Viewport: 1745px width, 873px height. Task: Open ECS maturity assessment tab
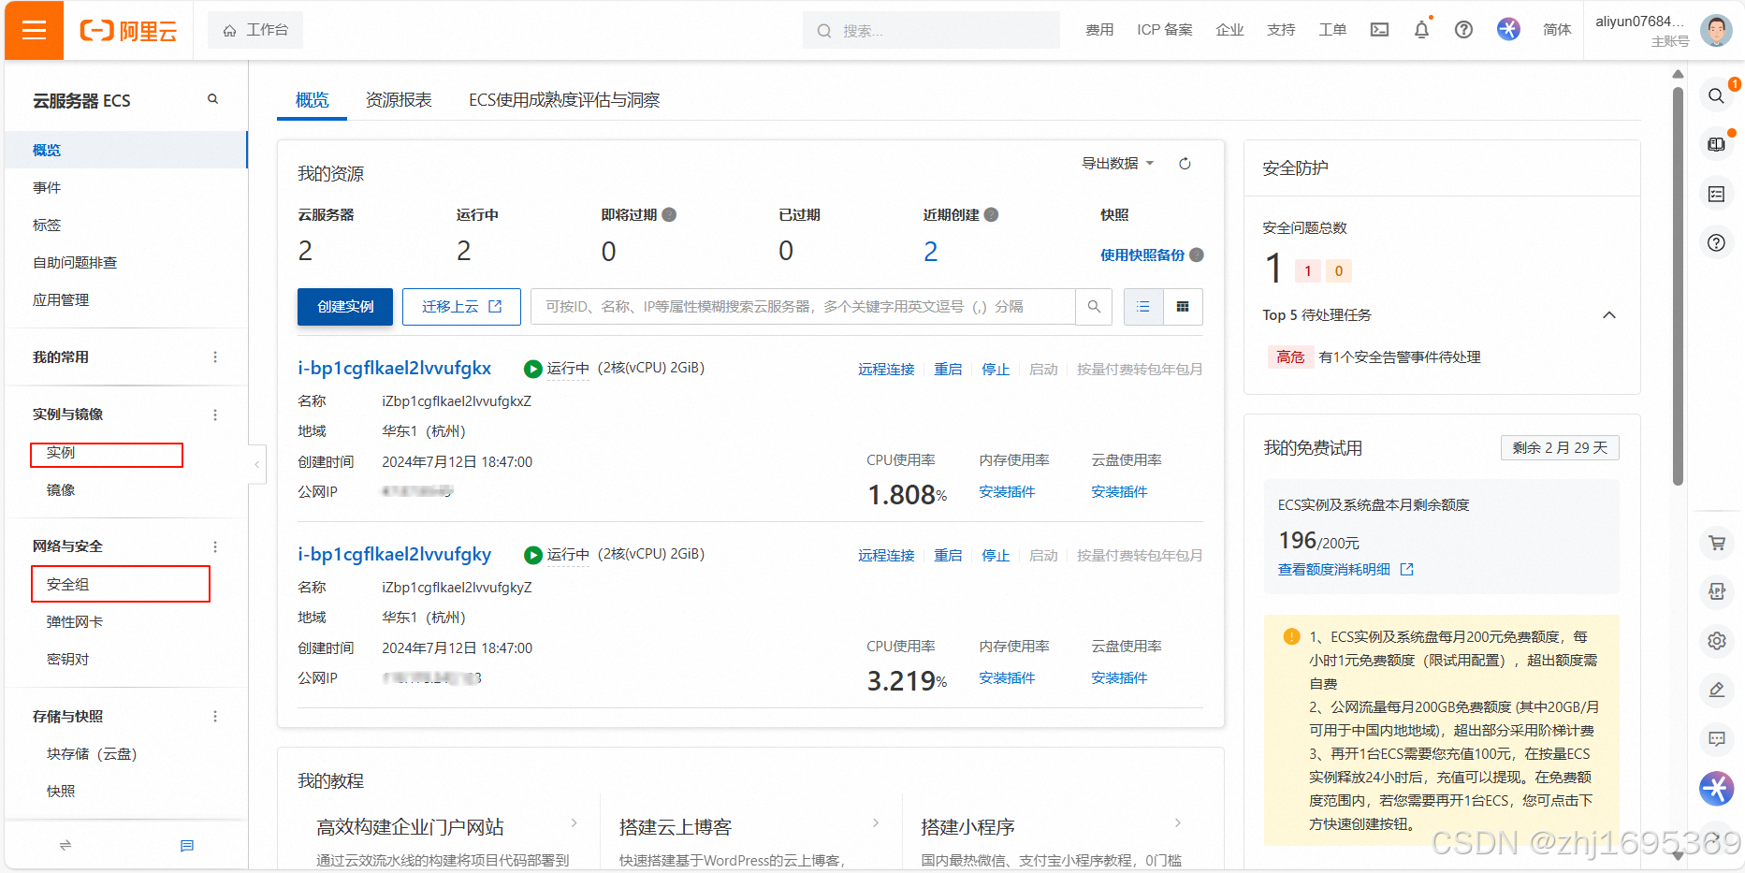(564, 100)
